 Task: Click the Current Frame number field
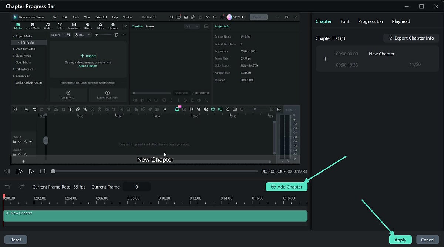point(137,187)
